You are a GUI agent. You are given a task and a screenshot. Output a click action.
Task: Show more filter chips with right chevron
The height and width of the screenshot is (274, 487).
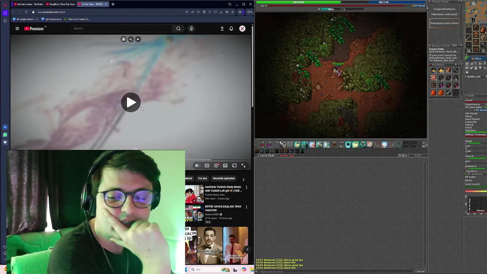click(x=243, y=179)
